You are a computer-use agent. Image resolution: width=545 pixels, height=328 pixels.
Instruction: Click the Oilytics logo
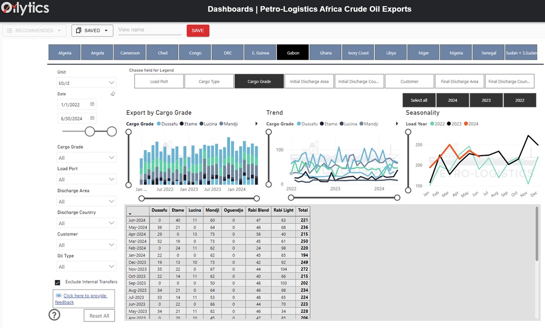click(x=25, y=9)
